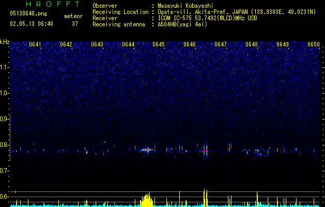
Task: Click the 0.7 kHz axis label
Action: [x=4, y=171]
